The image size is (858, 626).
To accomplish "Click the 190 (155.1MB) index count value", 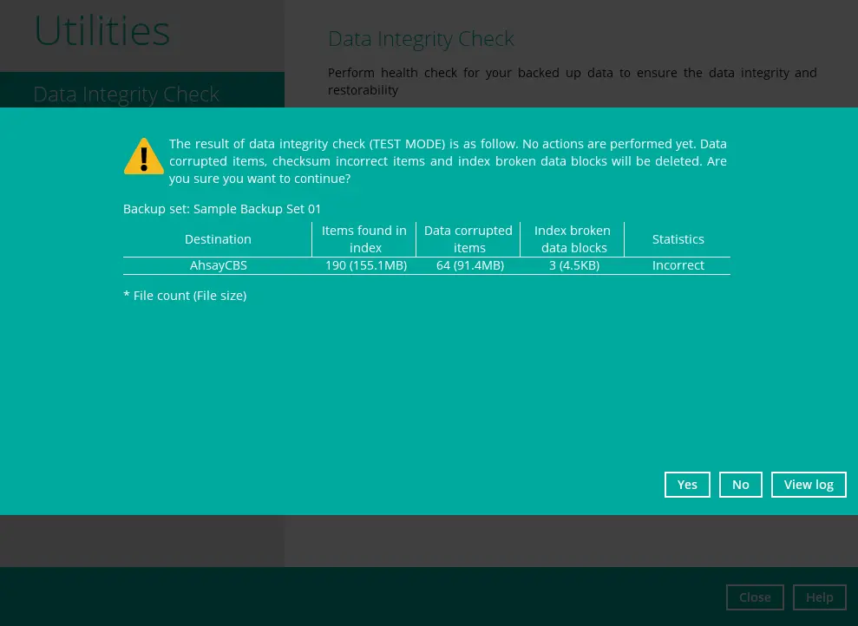I will click(x=365, y=265).
